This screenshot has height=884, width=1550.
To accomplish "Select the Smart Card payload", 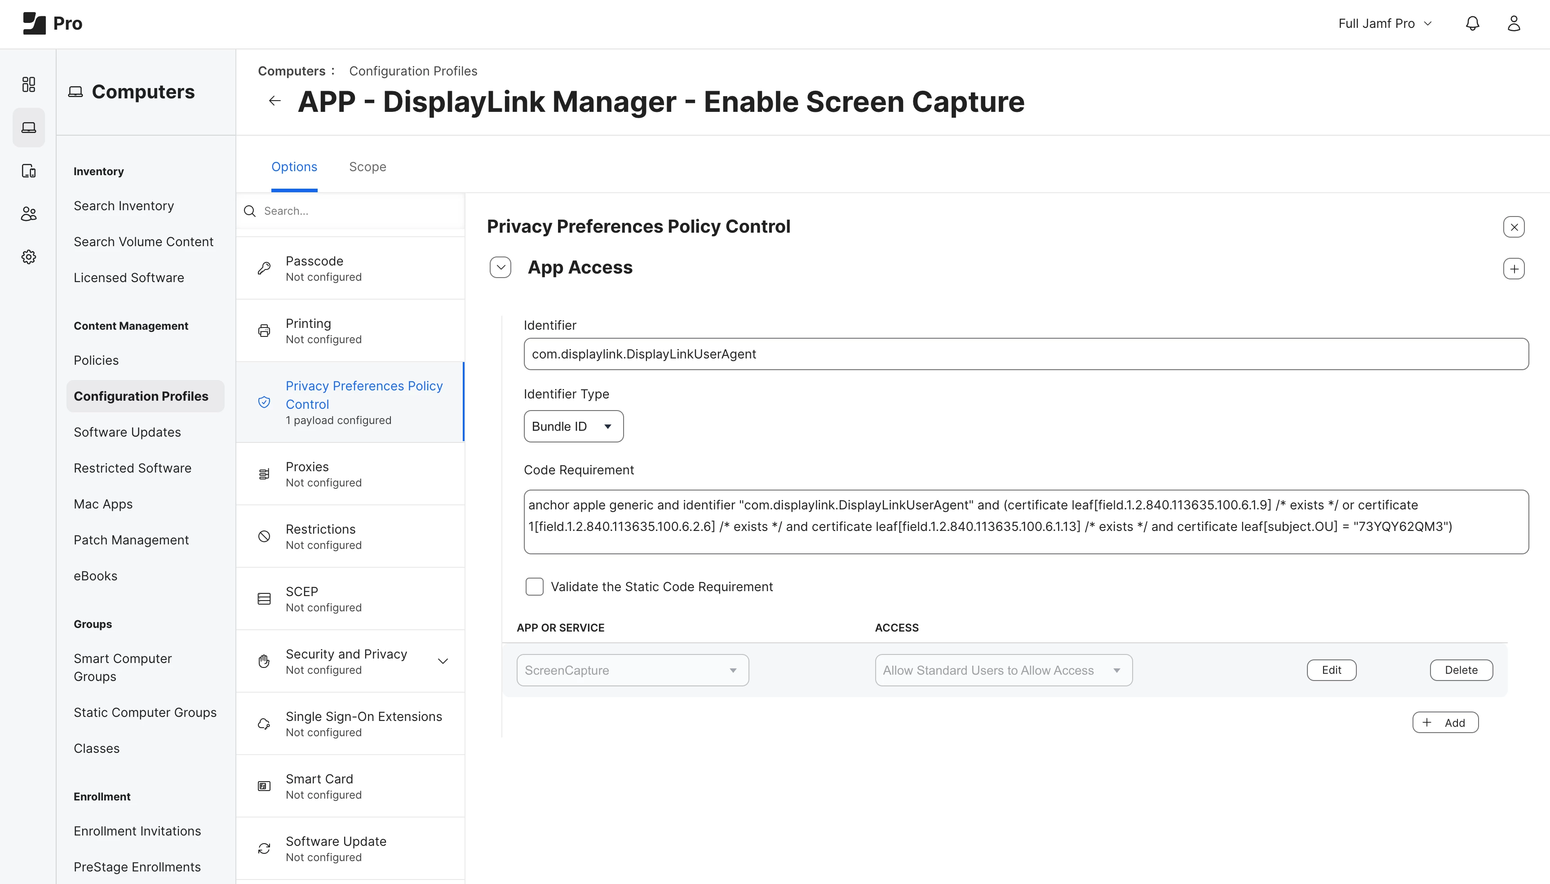I will coord(350,786).
